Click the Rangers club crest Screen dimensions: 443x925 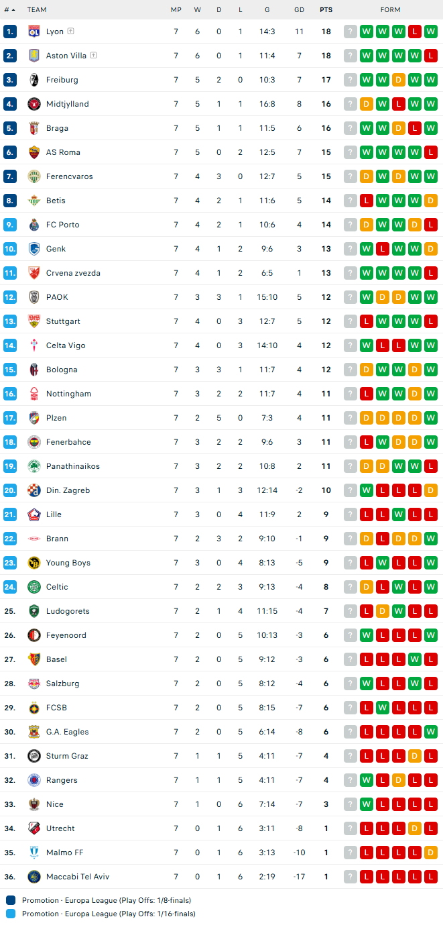[34, 780]
